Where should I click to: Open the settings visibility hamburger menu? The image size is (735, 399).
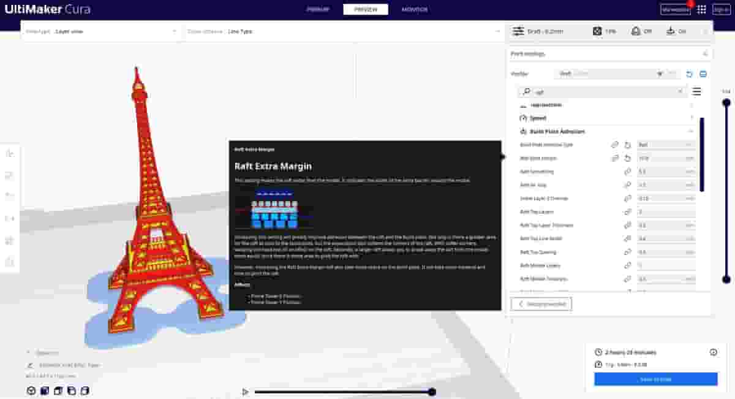click(696, 92)
